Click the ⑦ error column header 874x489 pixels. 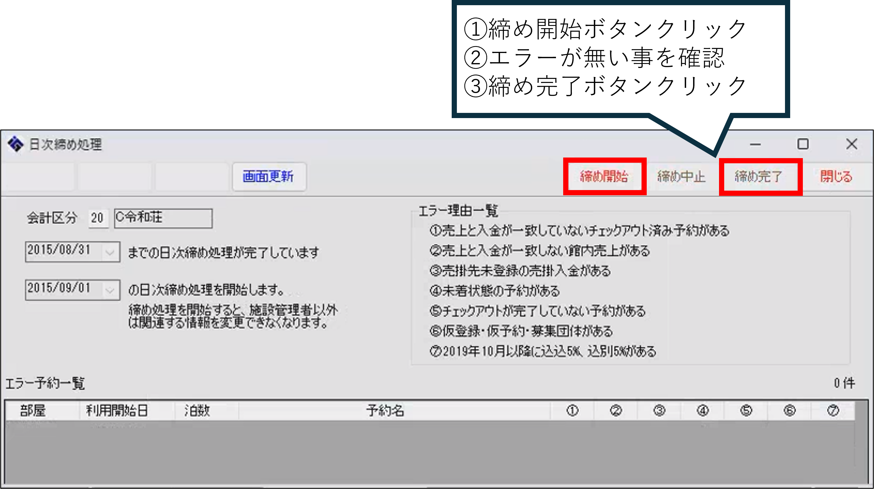[833, 411]
